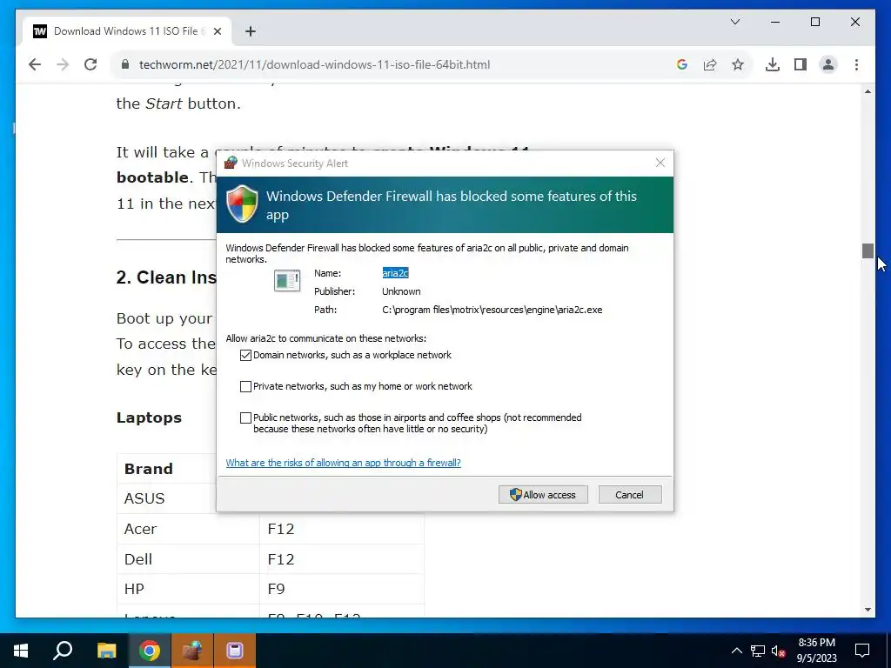Click the address bar URL
891x668 pixels.
(x=314, y=64)
